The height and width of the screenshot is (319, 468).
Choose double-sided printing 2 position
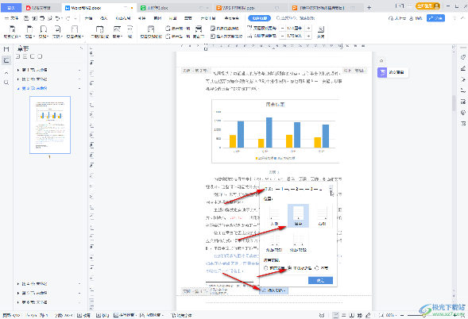298,242
